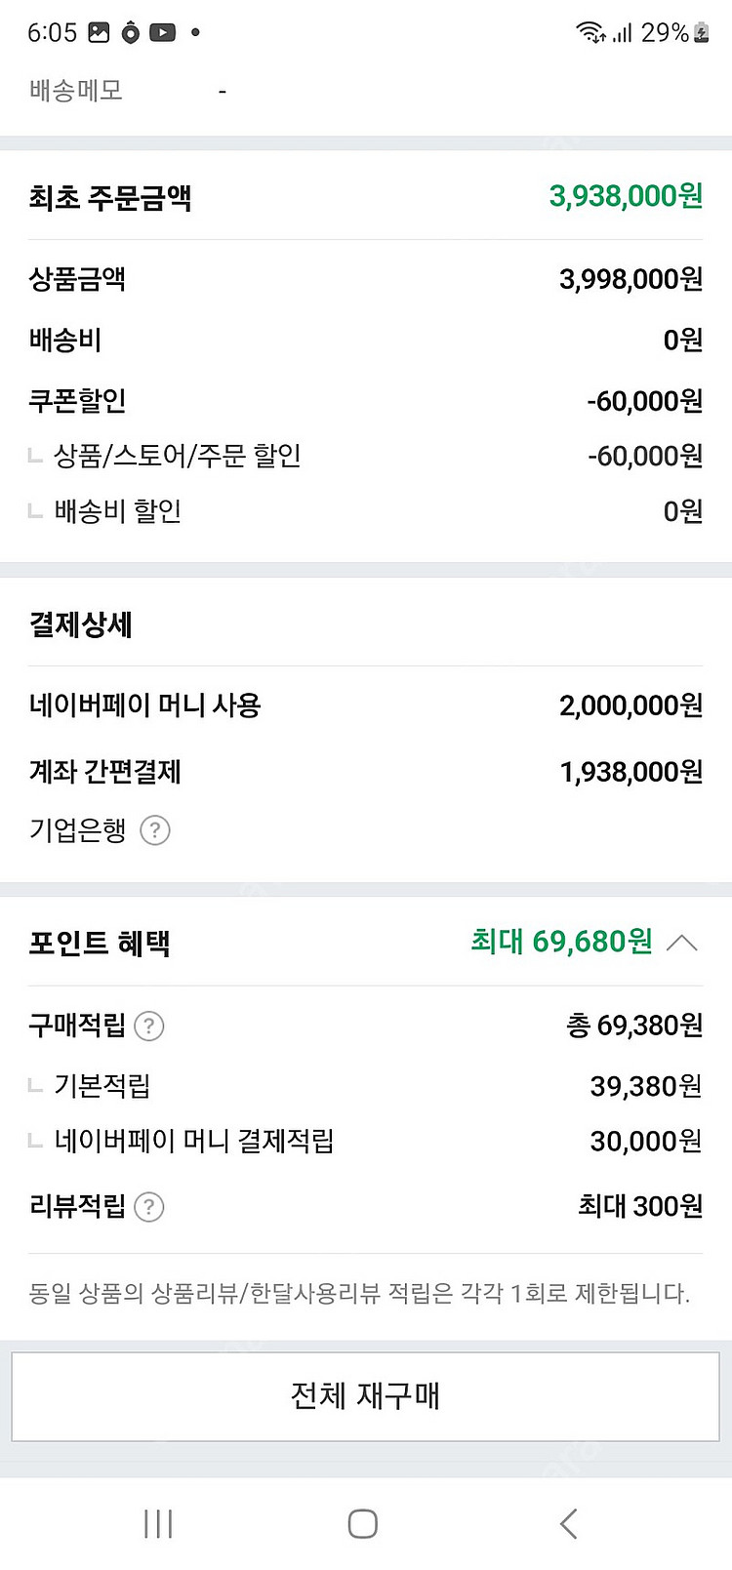Tap the 최대 69,680원 point benefit amount
This screenshot has width=732, height=1570.
pyautogui.click(x=561, y=942)
